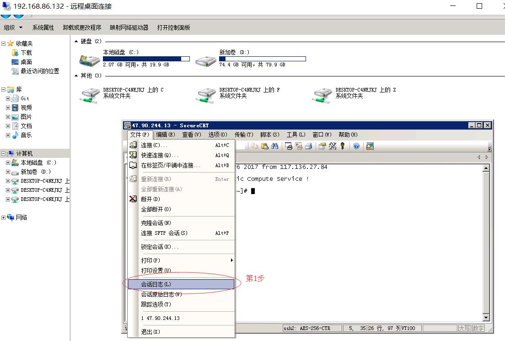Screen dimensions: 505x341
Task: Open the 传输(T) menu in SecureCRT
Action: point(244,135)
